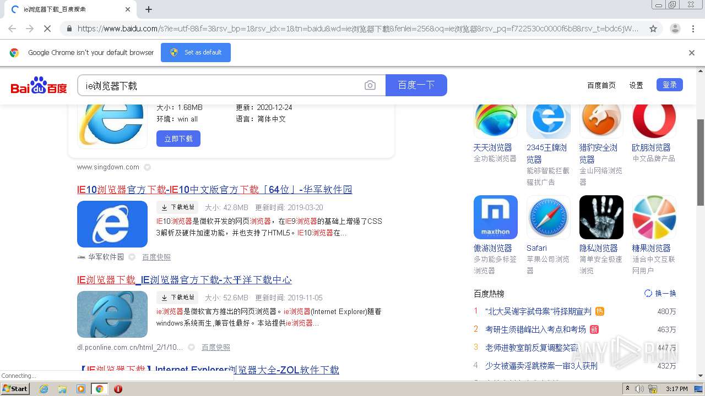Open hot topic 老师进教室前反复调整笑容
This screenshot has width=705, height=396.
pyautogui.click(x=532, y=348)
